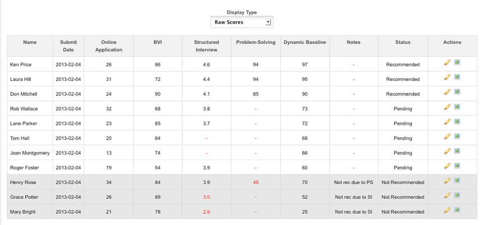This screenshot has width=483, height=225.
Task: Edit Grace Potter with the pencil icon
Action: (447, 195)
